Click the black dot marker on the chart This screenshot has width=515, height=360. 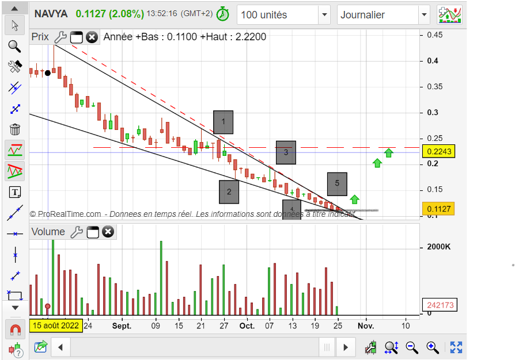click(48, 73)
